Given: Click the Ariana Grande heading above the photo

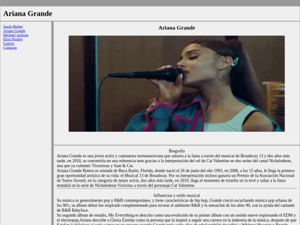Looking at the screenshot, I should click(177, 28).
